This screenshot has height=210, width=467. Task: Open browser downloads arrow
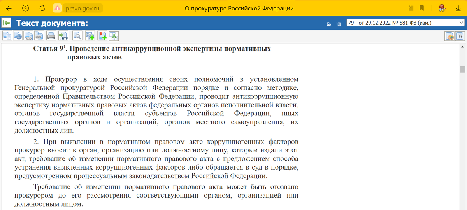click(x=458, y=8)
